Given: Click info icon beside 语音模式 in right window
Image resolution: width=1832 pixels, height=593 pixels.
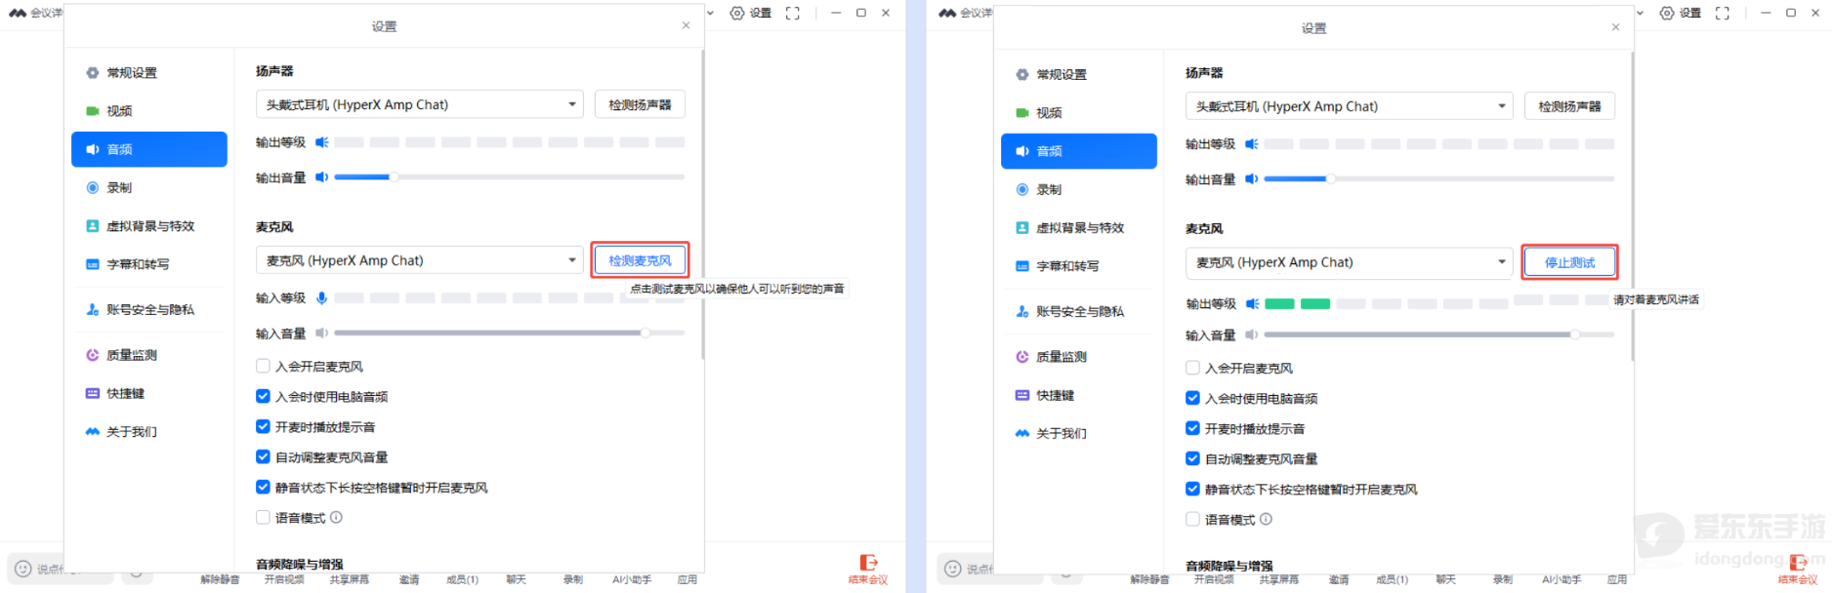Looking at the screenshot, I should [1266, 520].
